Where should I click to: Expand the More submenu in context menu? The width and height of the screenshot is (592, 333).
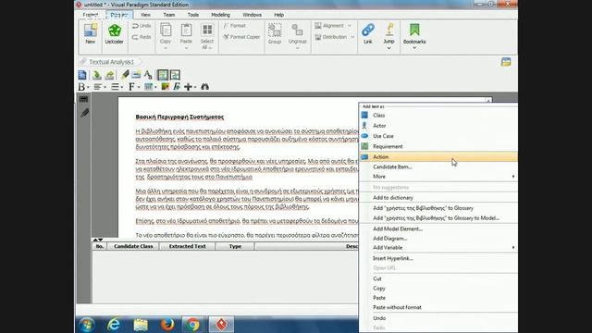pos(438,177)
